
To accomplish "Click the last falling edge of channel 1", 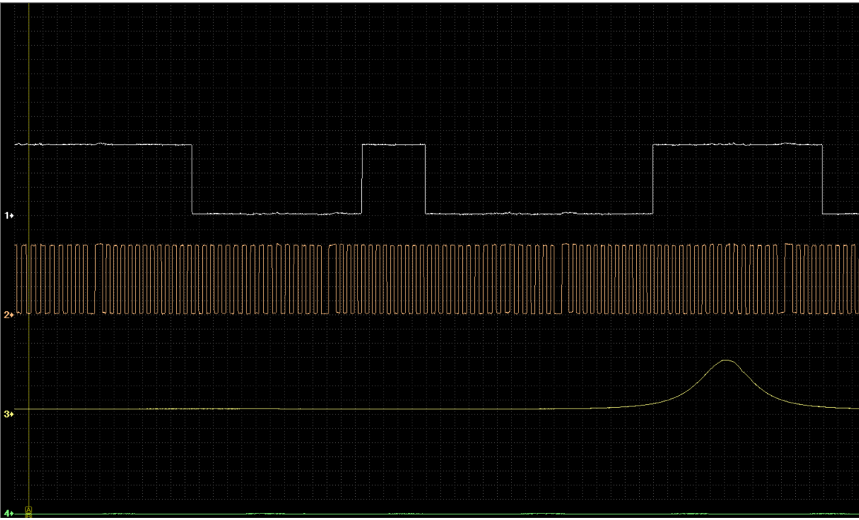I will pyautogui.click(x=823, y=178).
